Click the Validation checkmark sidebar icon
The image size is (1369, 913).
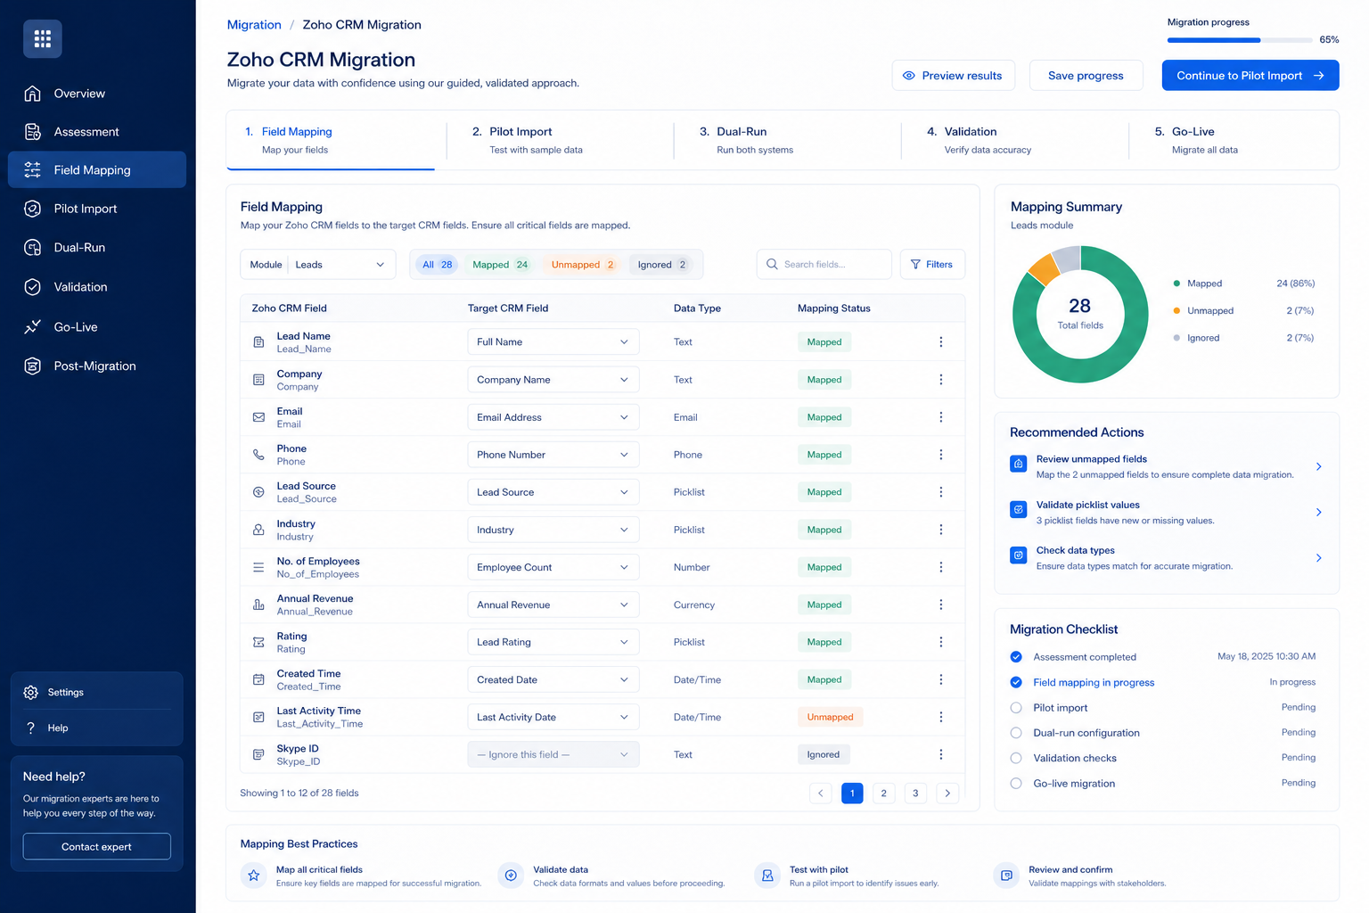(x=33, y=287)
